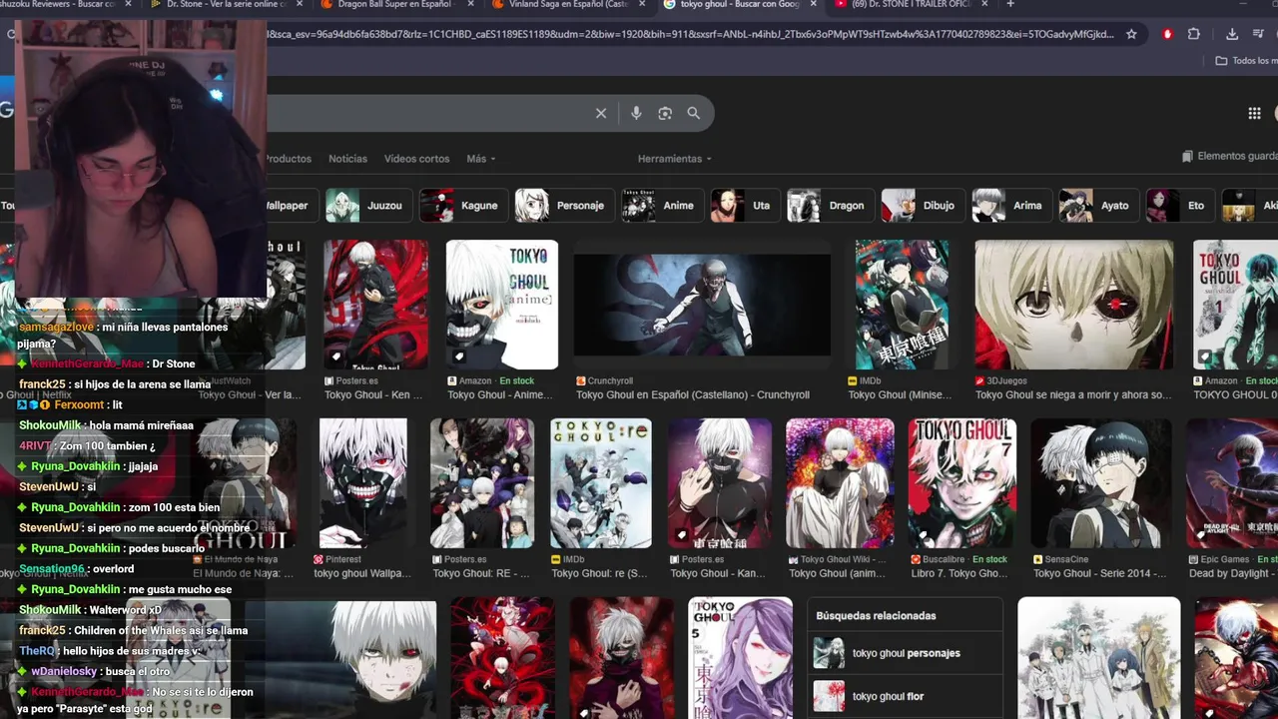Expand the Herramientas dropdown

click(675, 159)
